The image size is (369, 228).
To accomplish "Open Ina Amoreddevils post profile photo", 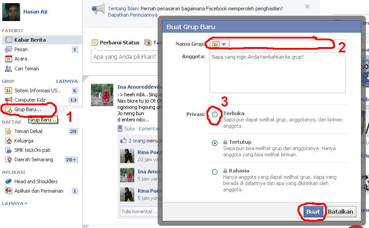I will [102, 95].
